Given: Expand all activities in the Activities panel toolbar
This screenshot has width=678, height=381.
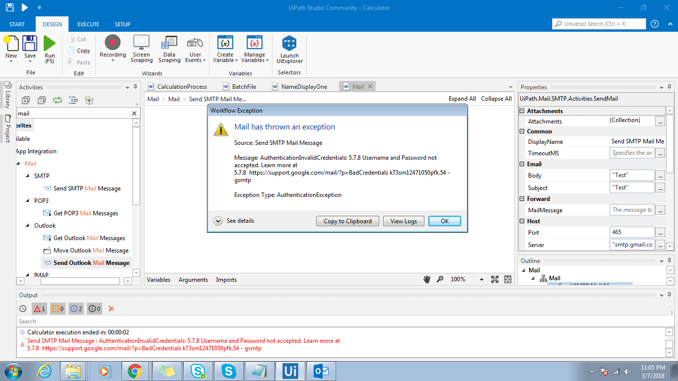Looking at the screenshot, I should coord(26,100).
